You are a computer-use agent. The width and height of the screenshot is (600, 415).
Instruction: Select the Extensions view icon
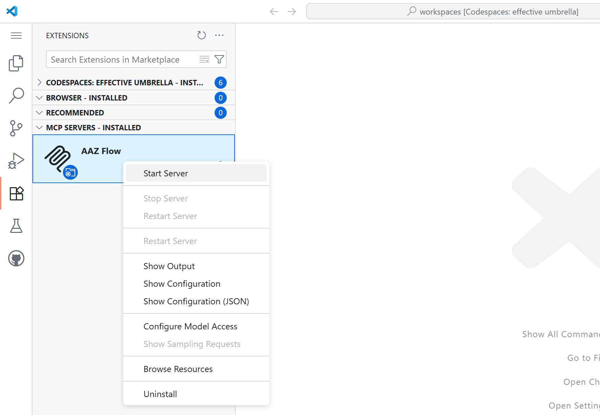click(x=16, y=193)
